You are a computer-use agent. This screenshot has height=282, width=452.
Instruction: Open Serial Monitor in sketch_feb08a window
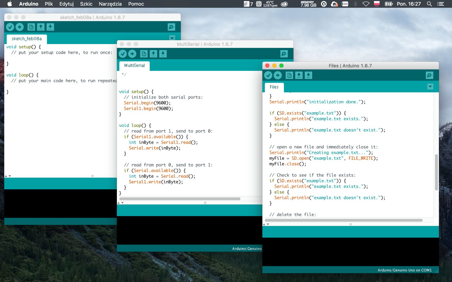171,27
